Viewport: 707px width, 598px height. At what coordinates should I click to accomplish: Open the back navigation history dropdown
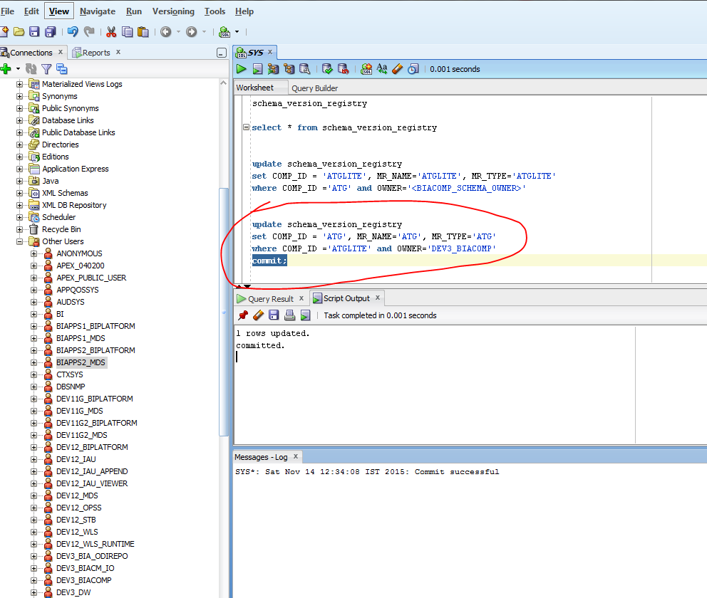(179, 31)
